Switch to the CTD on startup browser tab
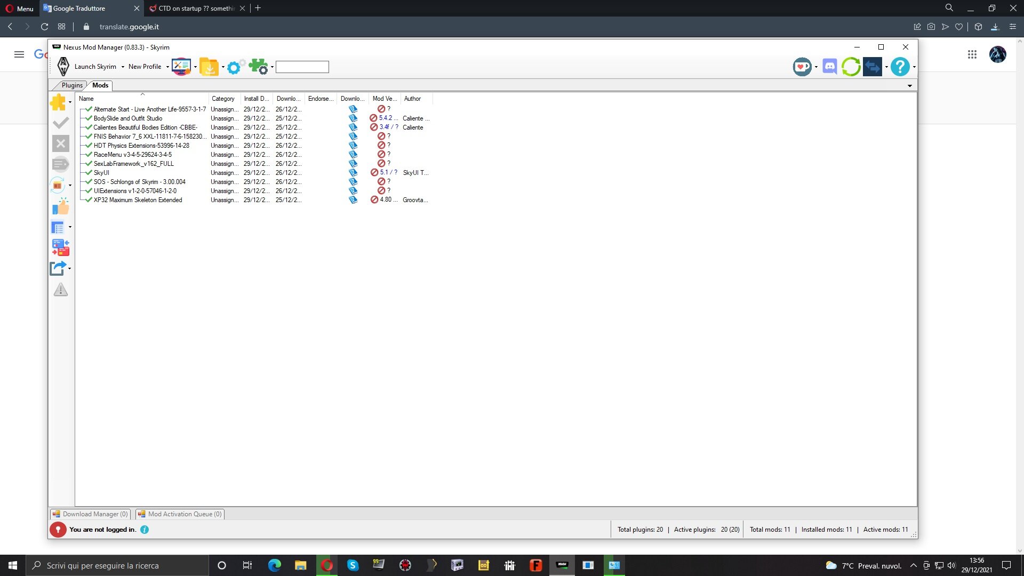The image size is (1024, 576). (x=197, y=8)
